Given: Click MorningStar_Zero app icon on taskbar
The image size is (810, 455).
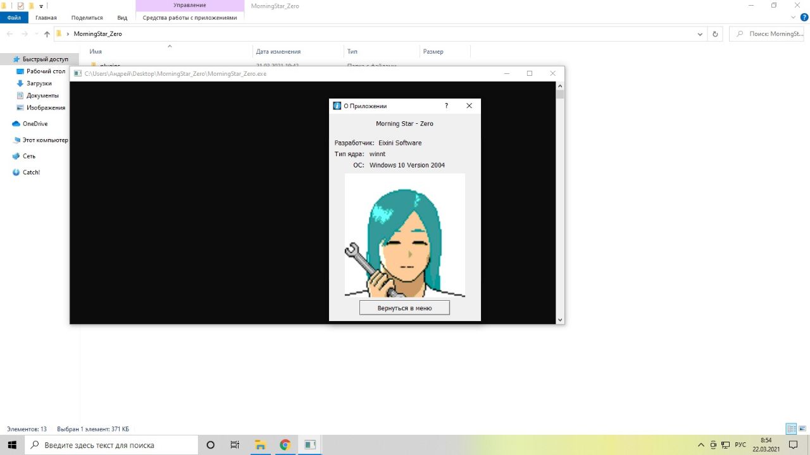Looking at the screenshot, I should (x=309, y=445).
